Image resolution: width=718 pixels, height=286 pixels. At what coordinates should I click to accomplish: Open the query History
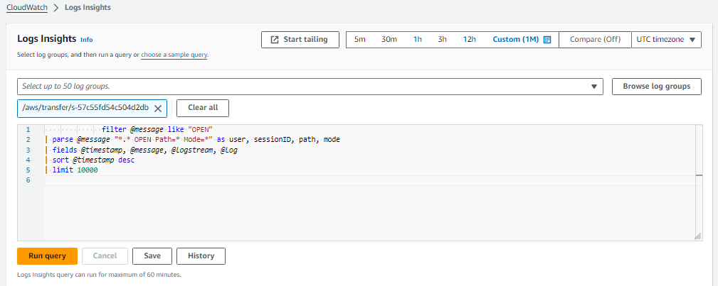[x=201, y=256]
